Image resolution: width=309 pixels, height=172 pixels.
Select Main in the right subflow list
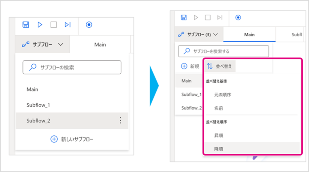pos(189,81)
